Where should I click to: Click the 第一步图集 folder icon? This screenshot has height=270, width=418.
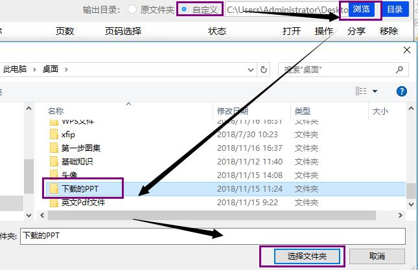(54, 148)
